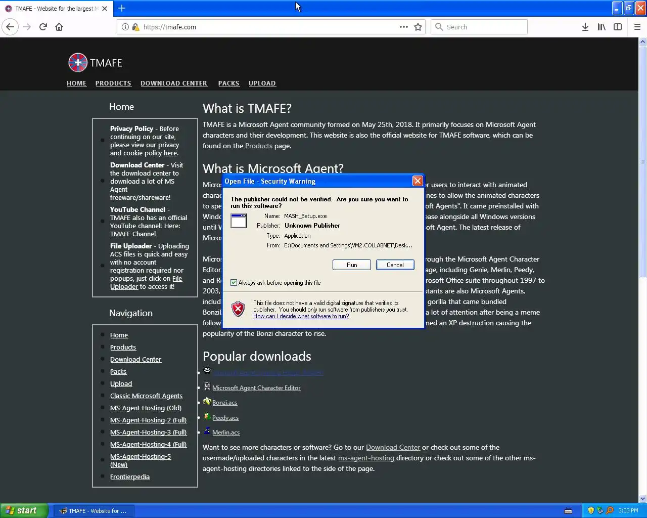Click the TMAFE logo in header
Screen dimensions: 647x518
point(96,63)
